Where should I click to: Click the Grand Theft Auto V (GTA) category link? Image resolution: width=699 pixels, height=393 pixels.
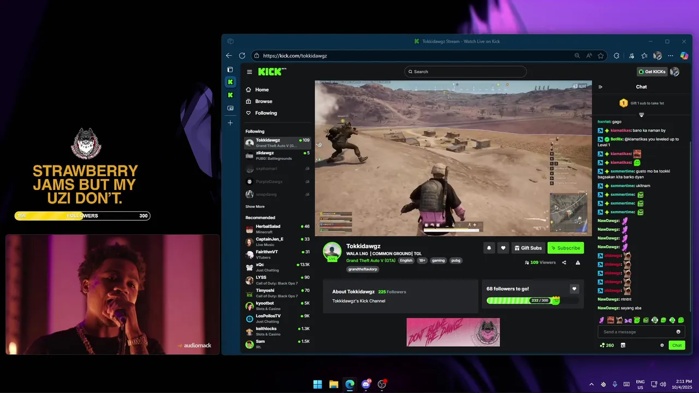click(x=371, y=260)
